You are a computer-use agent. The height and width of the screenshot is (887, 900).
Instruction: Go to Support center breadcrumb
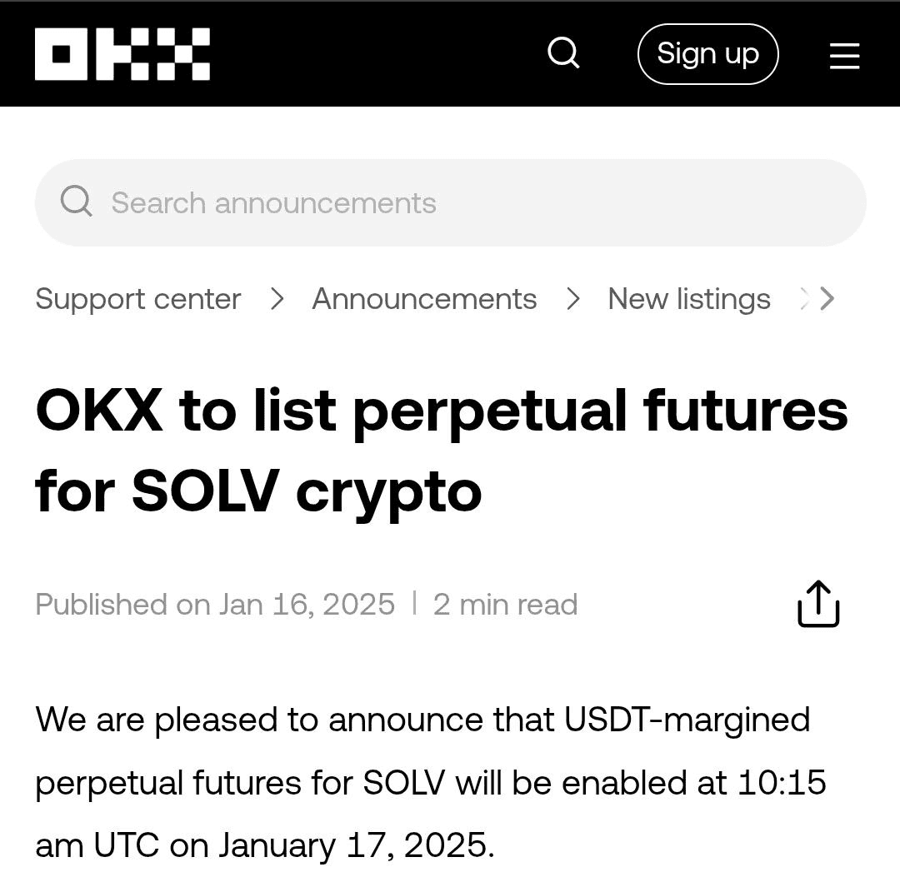[138, 299]
